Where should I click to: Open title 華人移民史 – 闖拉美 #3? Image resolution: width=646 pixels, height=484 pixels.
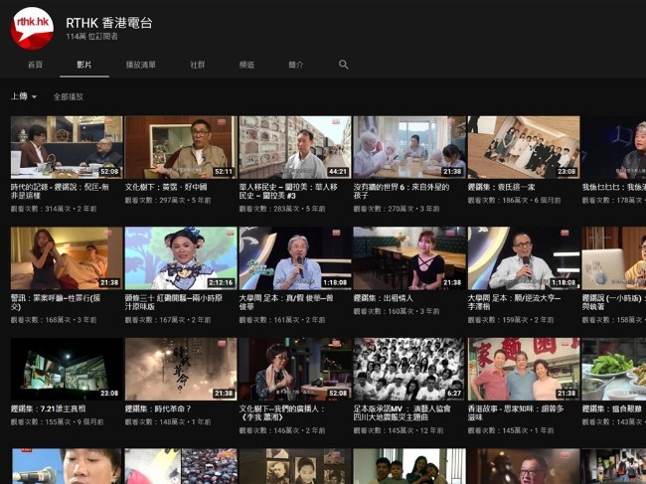(288, 191)
